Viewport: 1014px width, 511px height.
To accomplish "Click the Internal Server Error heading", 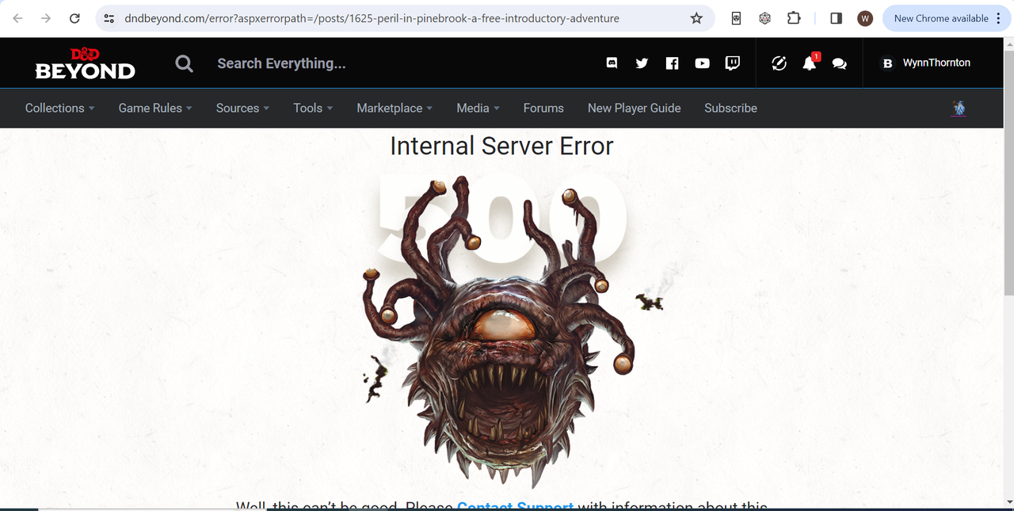I will coord(501,146).
